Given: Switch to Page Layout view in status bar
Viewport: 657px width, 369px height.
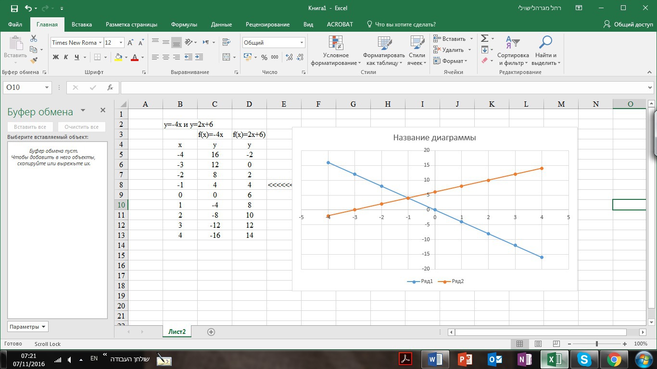Looking at the screenshot, I should pos(538,344).
